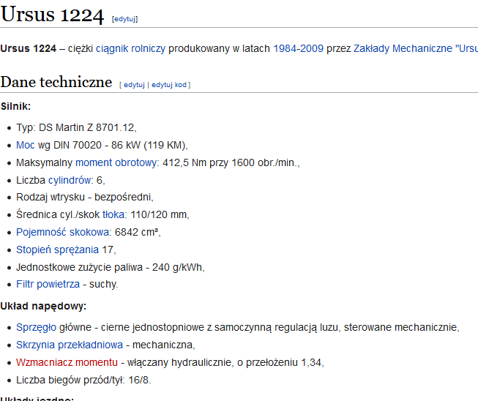Image resolution: width=478 pixels, height=401 pixels.
Task: Click the bold 'Silnik:' subsection label
Action: click(15, 107)
